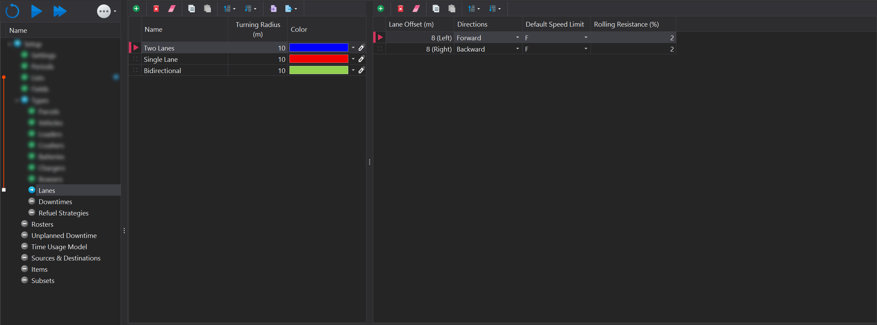Image resolution: width=877 pixels, height=325 pixels.
Task: Add a new lane offset row in right panel
Action: [x=381, y=9]
